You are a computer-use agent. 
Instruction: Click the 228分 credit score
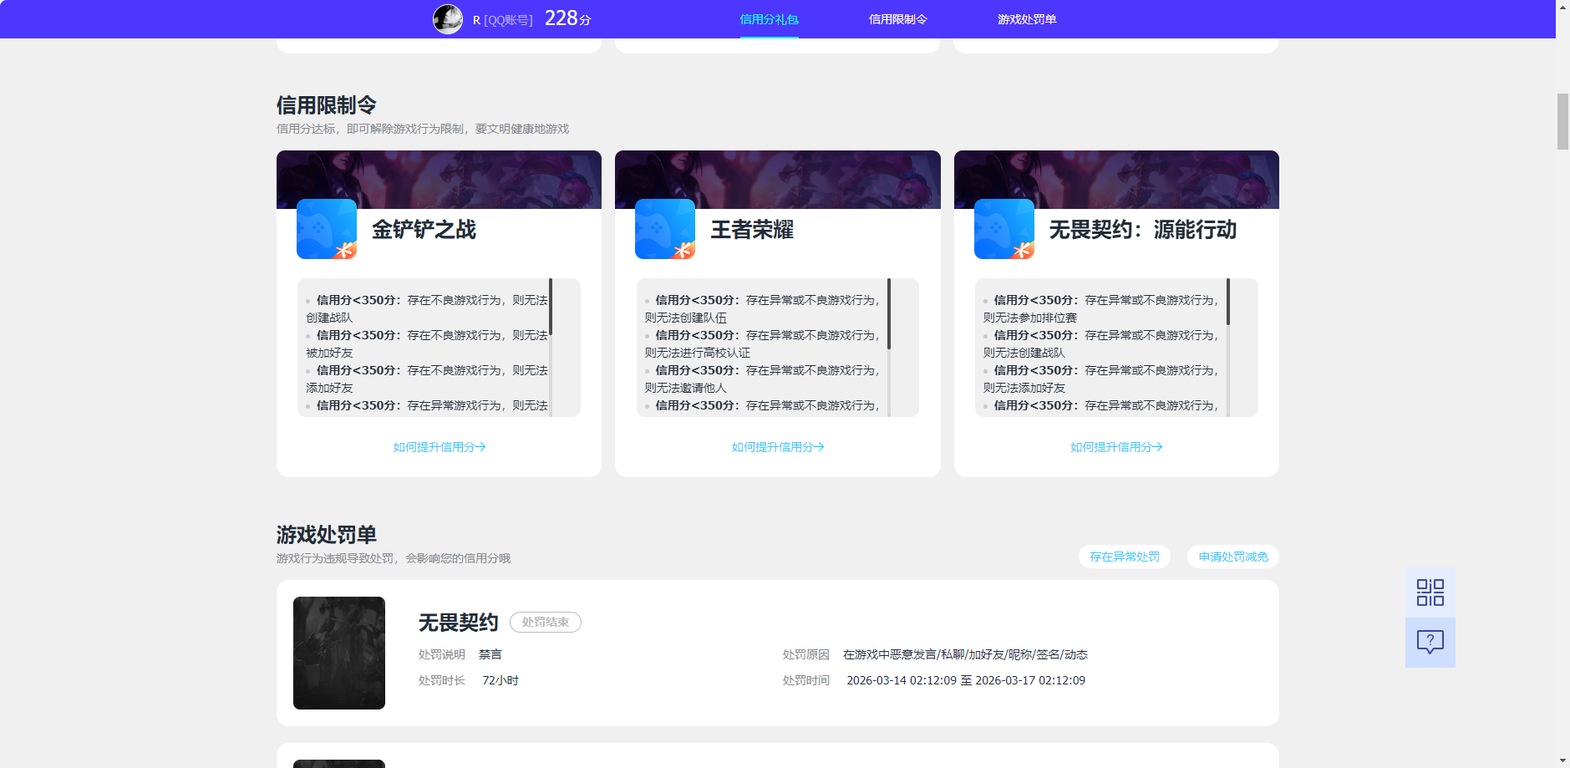point(568,18)
